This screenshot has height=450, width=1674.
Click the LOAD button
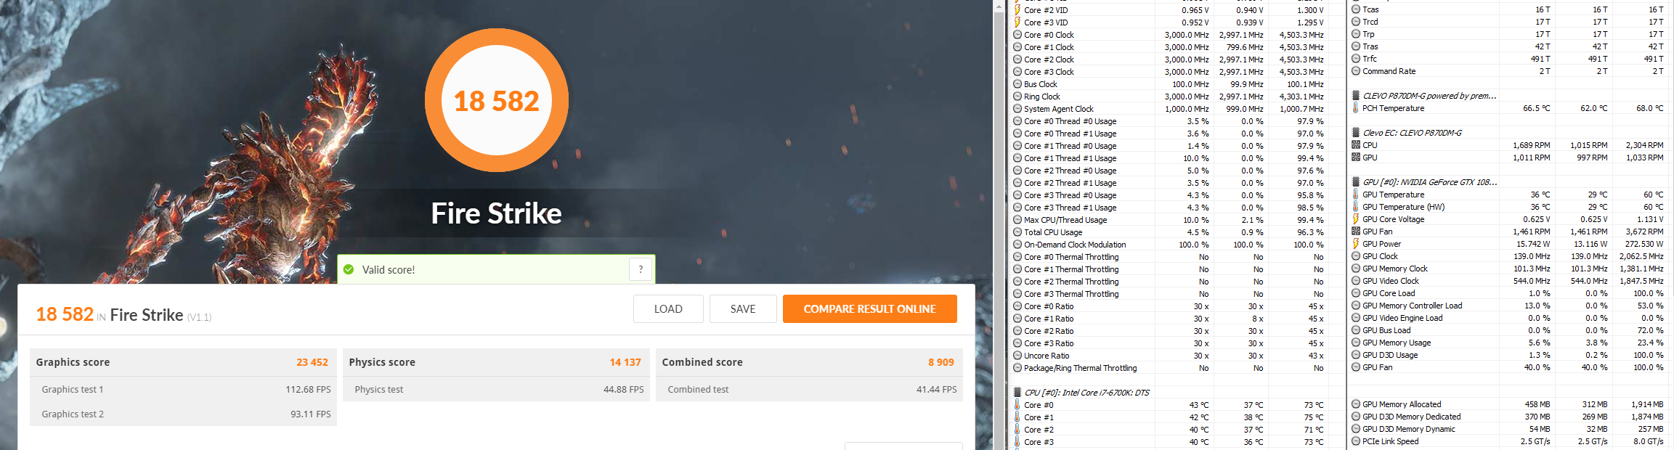tap(668, 308)
